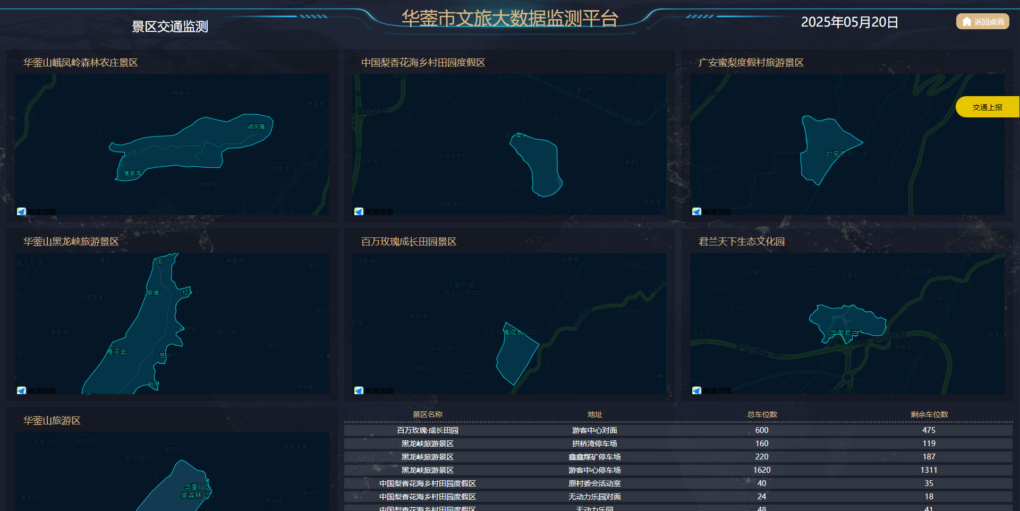The image size is (1020, 511).
Task: Click the home icon on 返回桌面 button
Action: (x=965, y=22)
